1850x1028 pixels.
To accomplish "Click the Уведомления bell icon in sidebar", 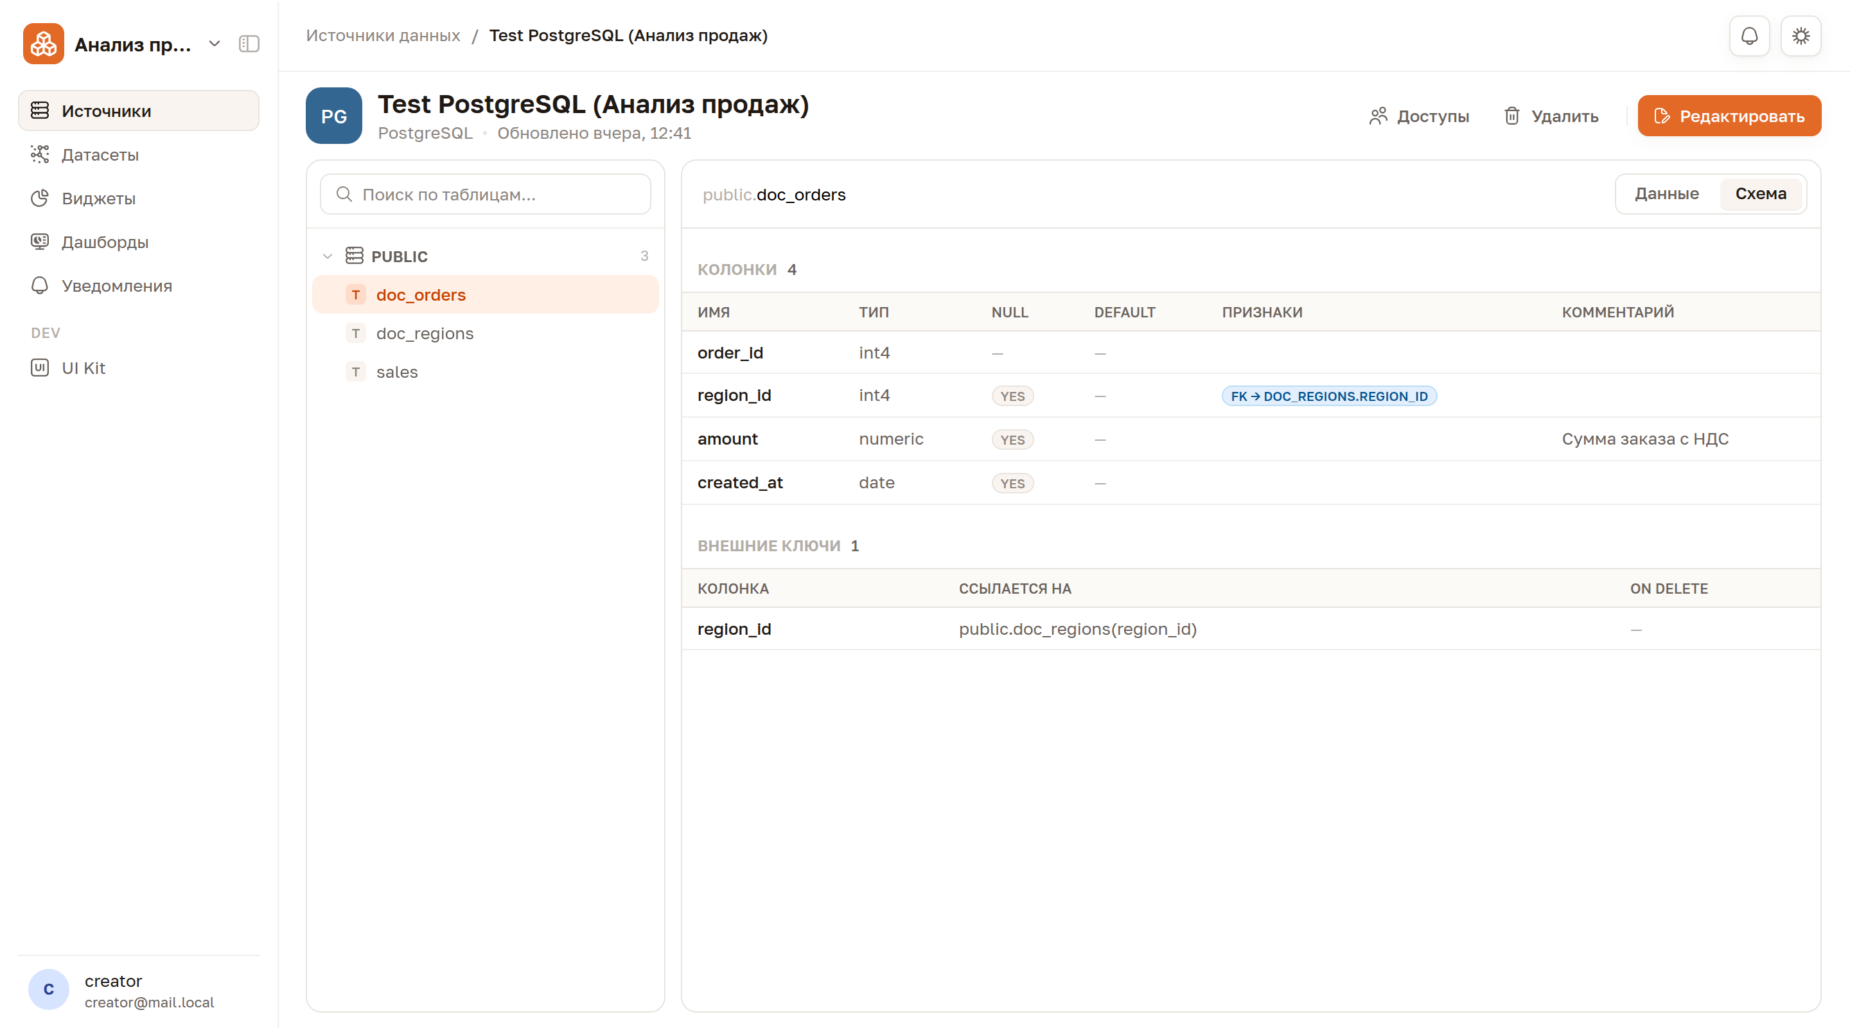I will pyautogui.click(x=40, y=286).
